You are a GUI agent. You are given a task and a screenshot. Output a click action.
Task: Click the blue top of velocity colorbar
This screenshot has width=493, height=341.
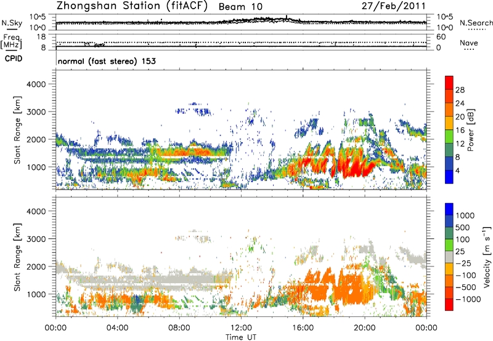tap(449, 209)
